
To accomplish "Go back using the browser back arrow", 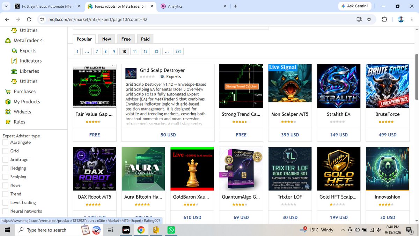I will pos(7,19).
